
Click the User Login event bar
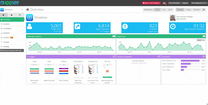point(182,70)
